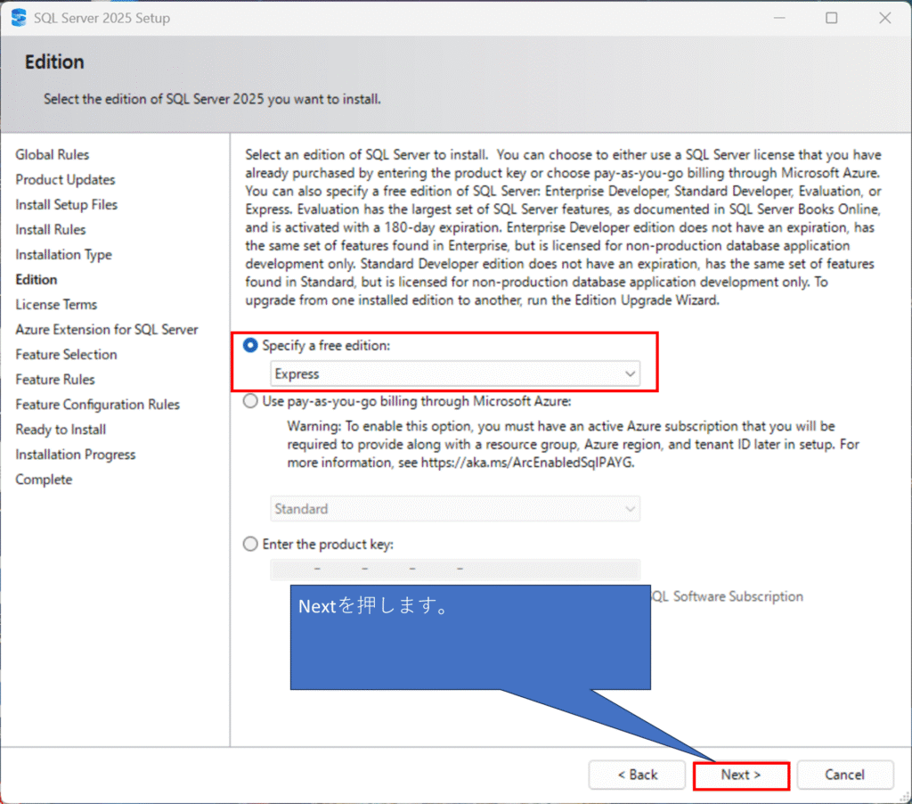Choose the 'Enter the product key' radio button
The width and height of the screenshot is (912, 804).
tap(250, 544)
